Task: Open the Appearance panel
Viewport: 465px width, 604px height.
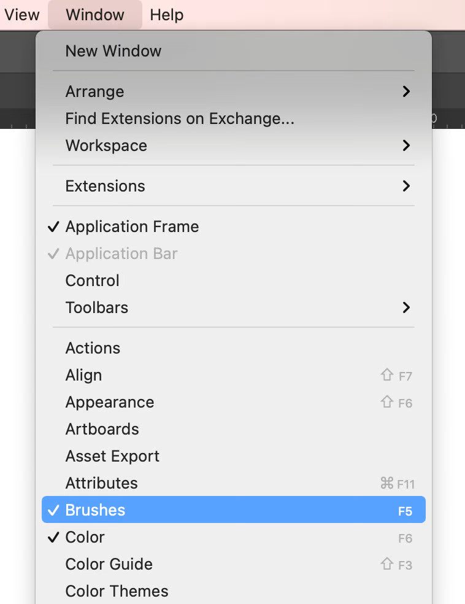Action: [110, 402]
